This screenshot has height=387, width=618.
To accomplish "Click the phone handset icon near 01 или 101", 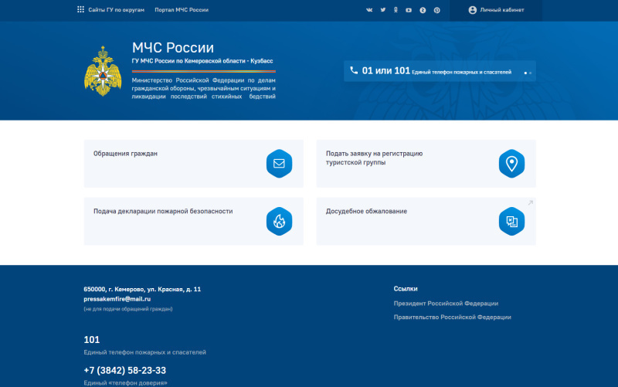I will click(x=354, y=70).
